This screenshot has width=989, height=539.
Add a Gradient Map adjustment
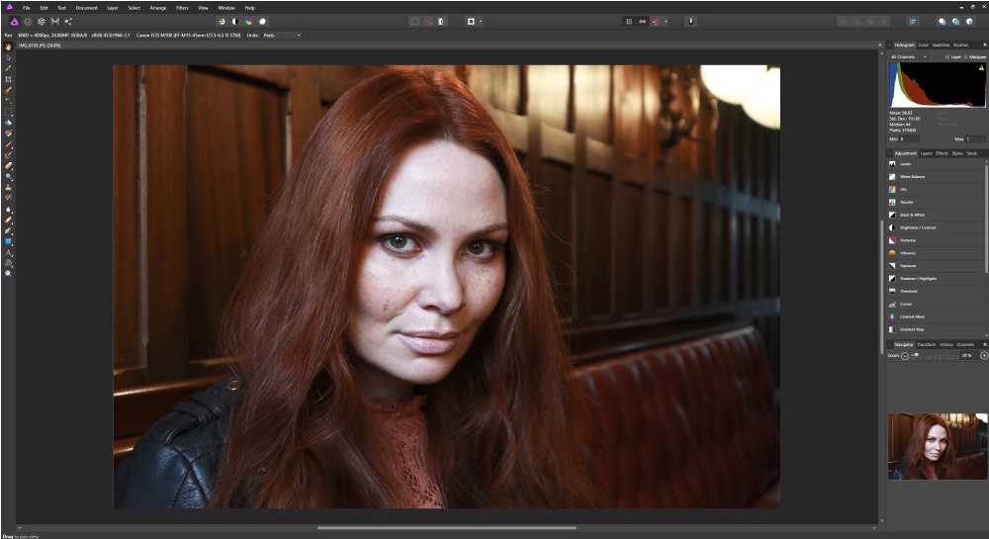[x=936, y=329]
